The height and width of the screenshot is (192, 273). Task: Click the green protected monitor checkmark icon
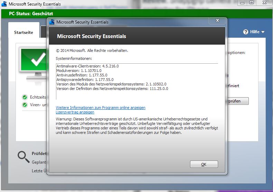(33, 64)
